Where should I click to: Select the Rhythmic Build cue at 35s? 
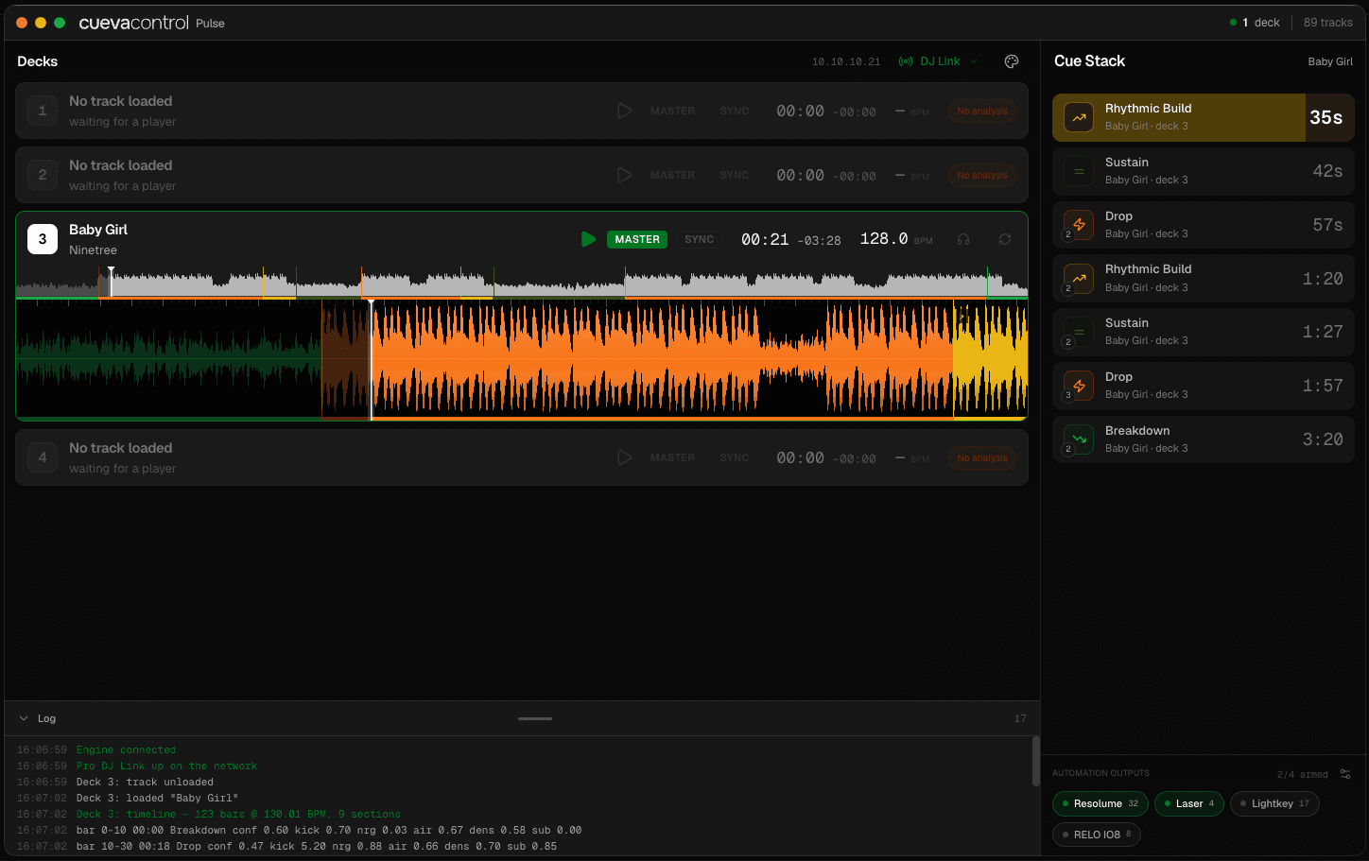click(1204, 117)
